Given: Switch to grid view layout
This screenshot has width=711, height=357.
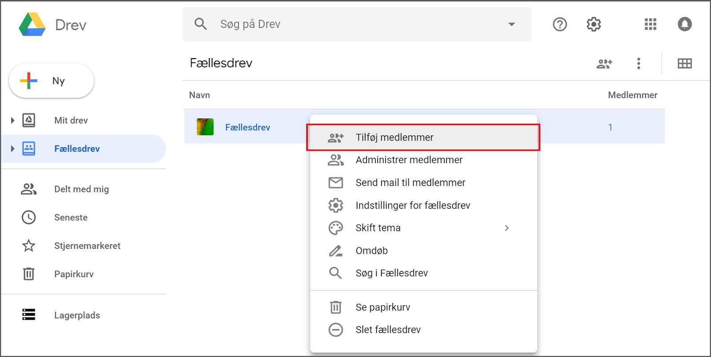Looking at the screenshot, I should (x=684, y=63).
